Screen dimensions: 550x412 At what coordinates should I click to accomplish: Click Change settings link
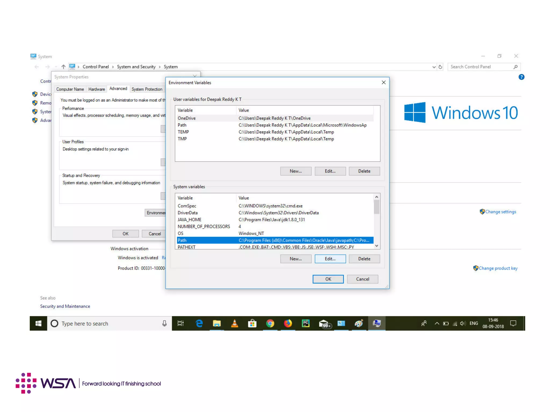click(500, 212)
